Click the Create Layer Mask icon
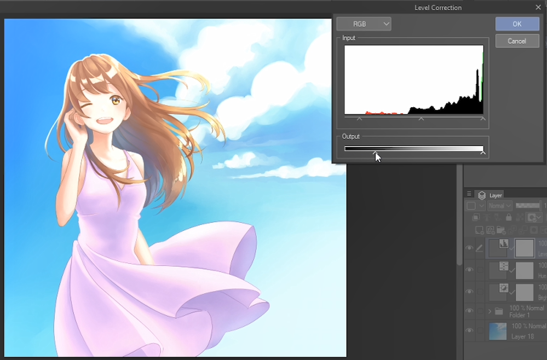 pyautogui.click(x=534, y=230)
